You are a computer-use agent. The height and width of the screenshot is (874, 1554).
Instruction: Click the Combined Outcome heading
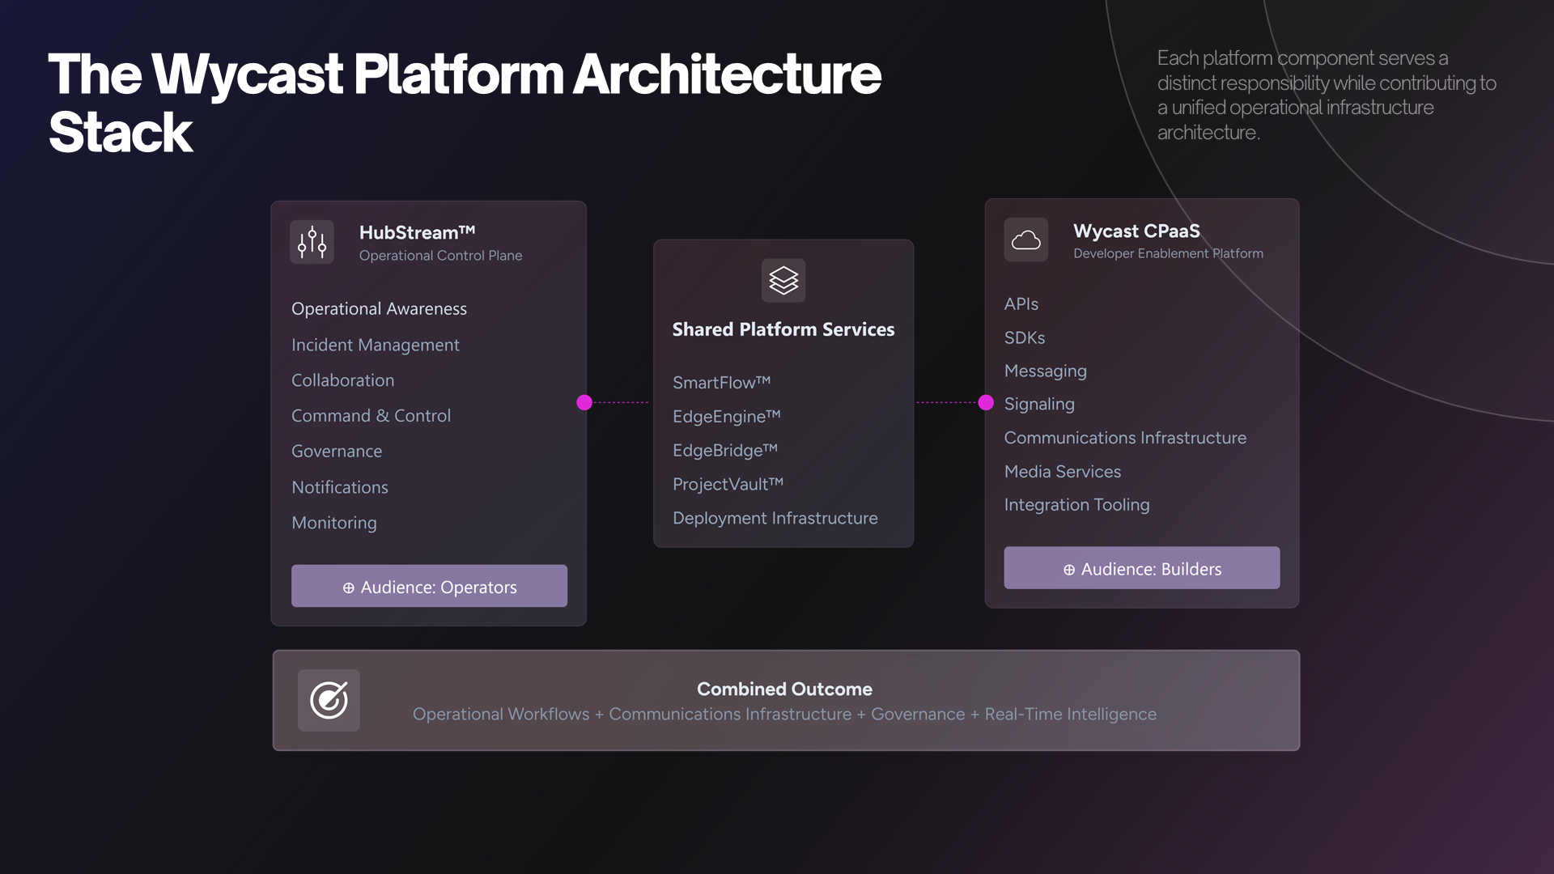784,689
